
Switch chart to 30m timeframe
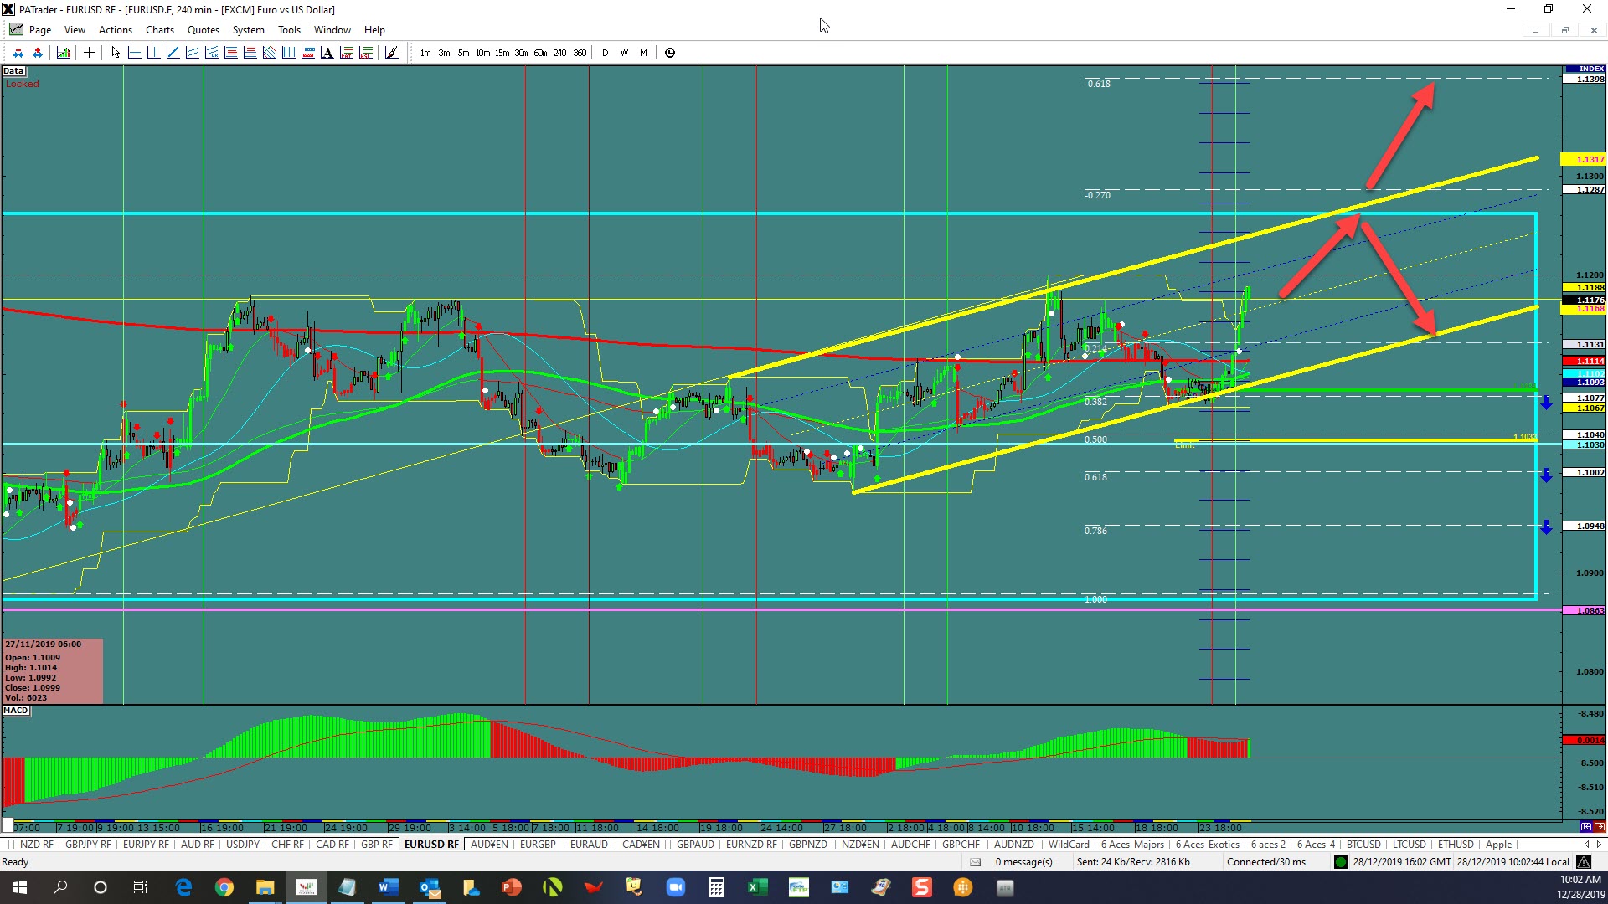[521, 53]
